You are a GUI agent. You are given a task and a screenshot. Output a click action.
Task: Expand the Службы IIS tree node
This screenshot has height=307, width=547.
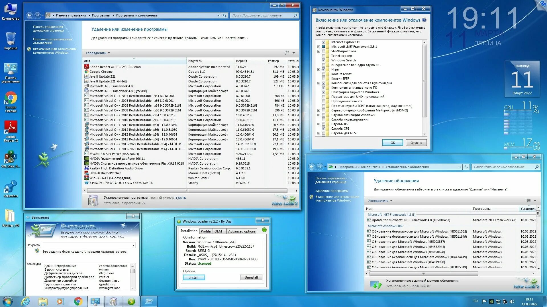319,124
